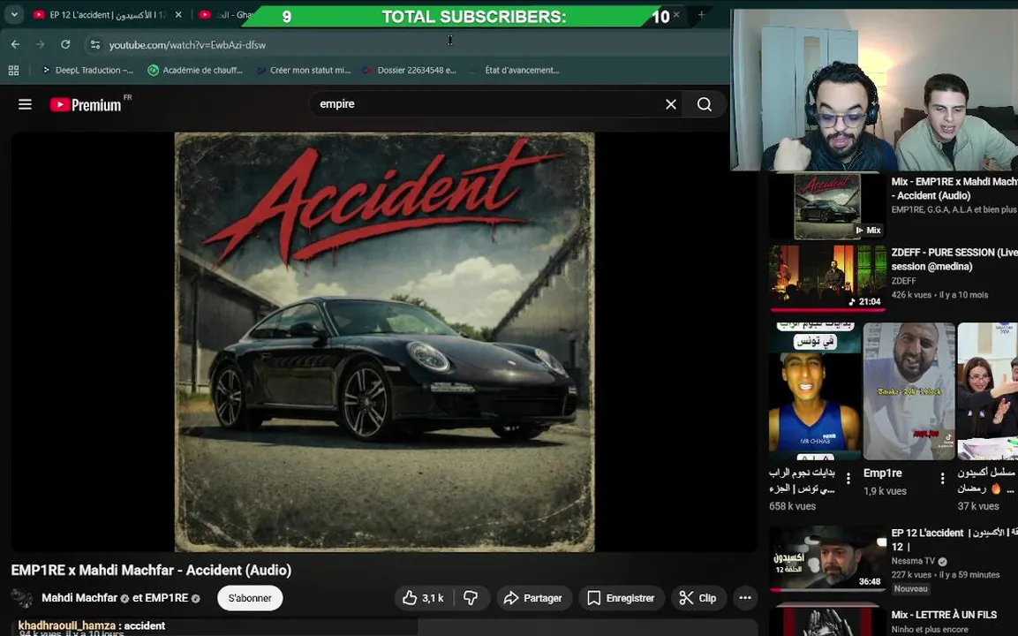Open options menu for the 658 k vues Short
The width and height of the screenshot is (1018, 636).
click(848, 479)
